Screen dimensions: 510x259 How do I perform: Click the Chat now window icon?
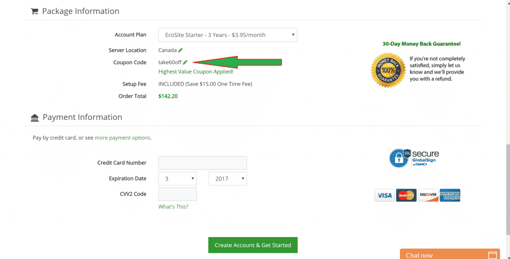[x=493, y=255]
